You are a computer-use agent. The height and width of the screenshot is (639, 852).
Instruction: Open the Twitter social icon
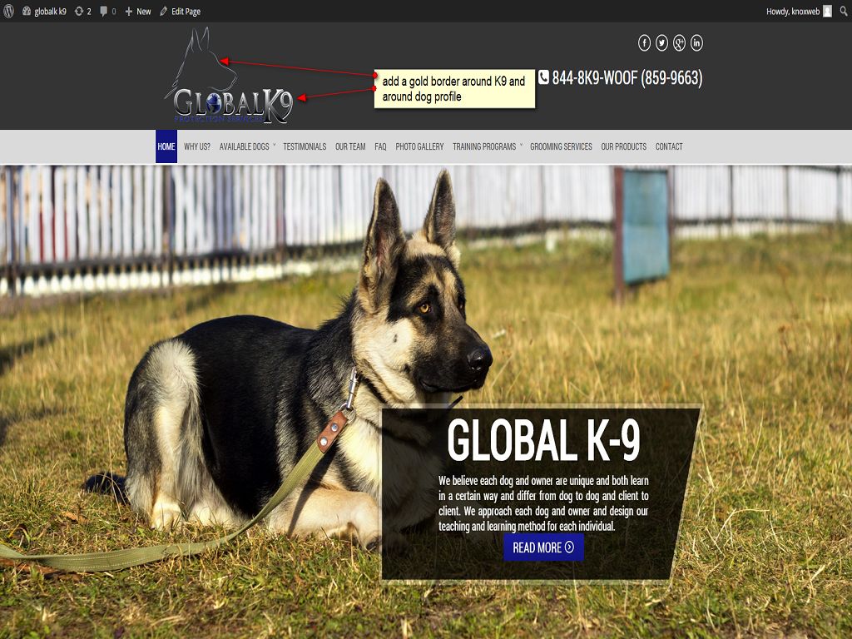tap(661, 43)
